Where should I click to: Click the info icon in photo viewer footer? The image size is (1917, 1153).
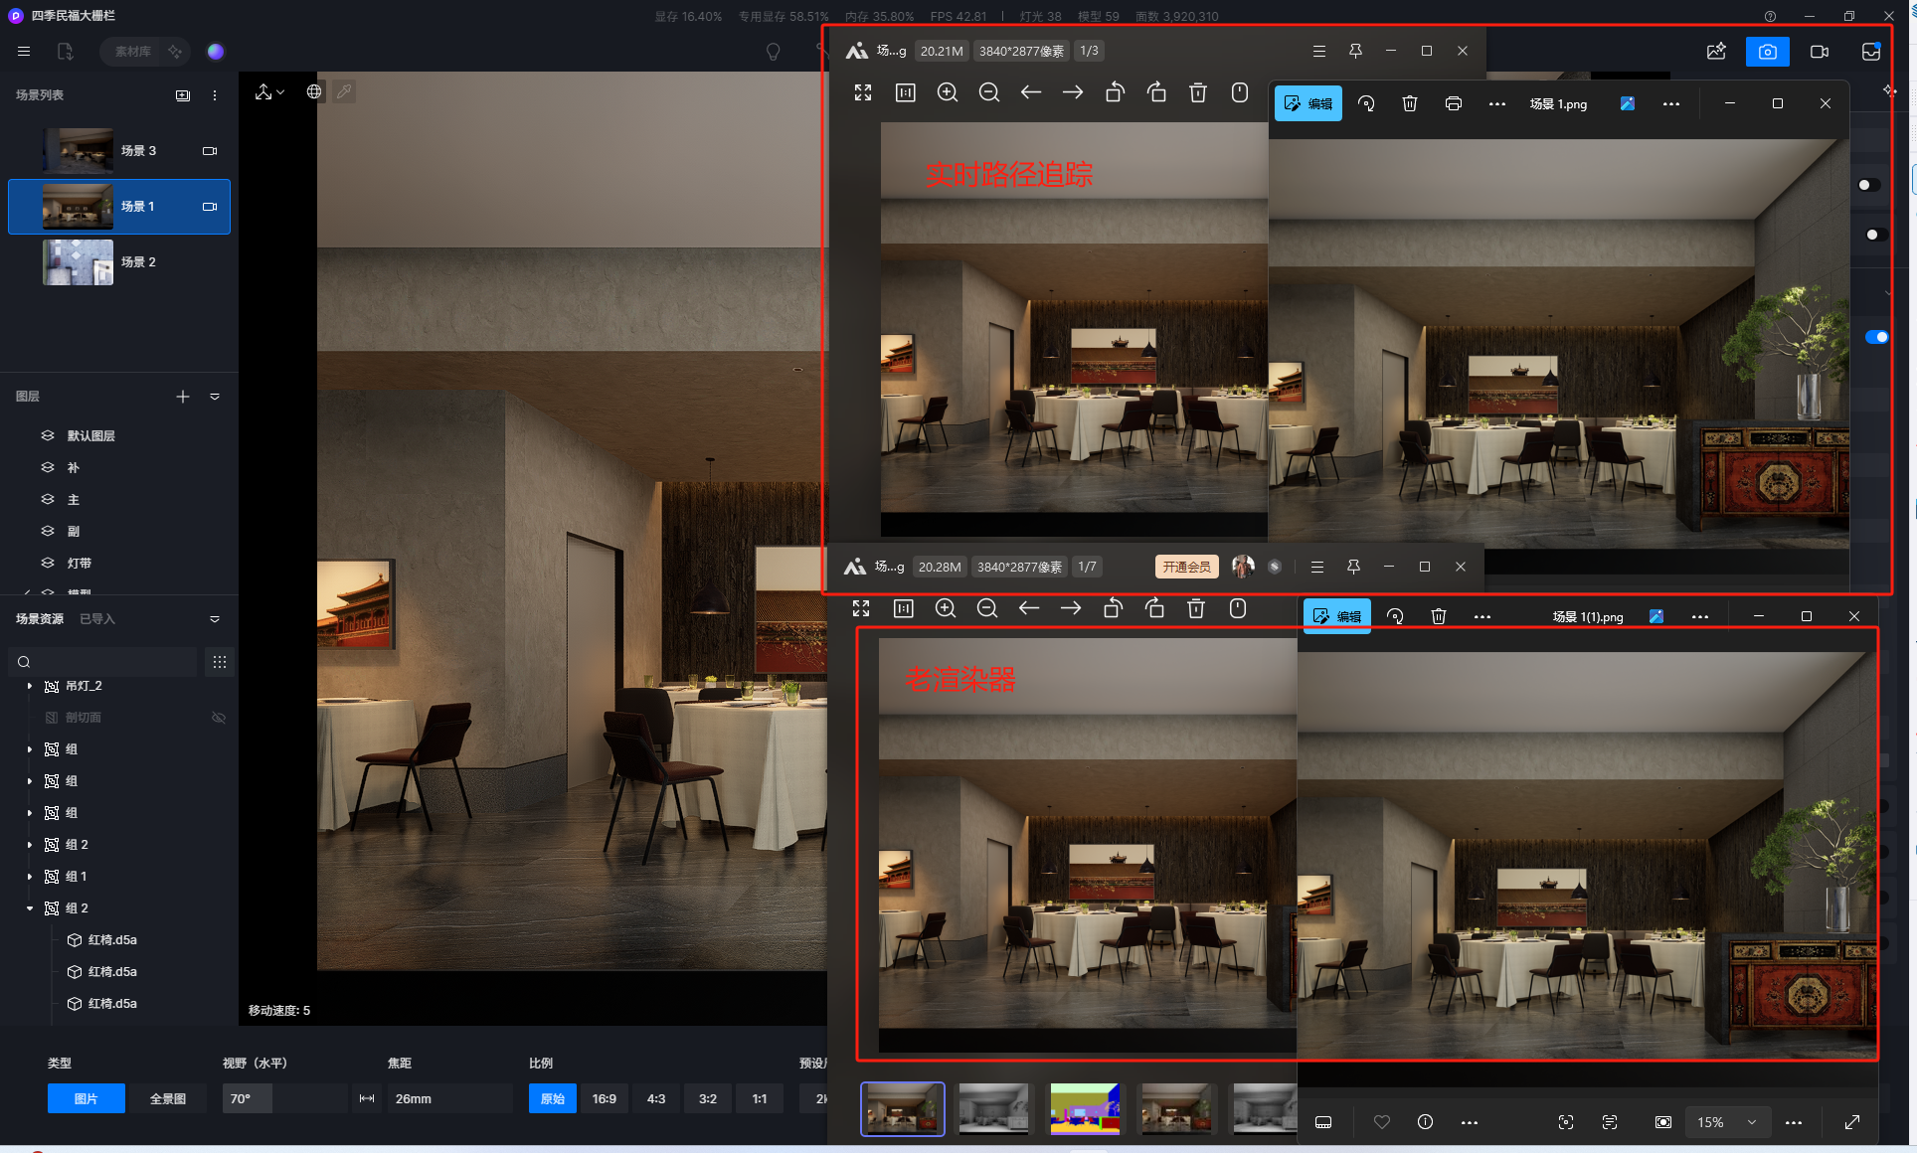pos(1425,1122)
